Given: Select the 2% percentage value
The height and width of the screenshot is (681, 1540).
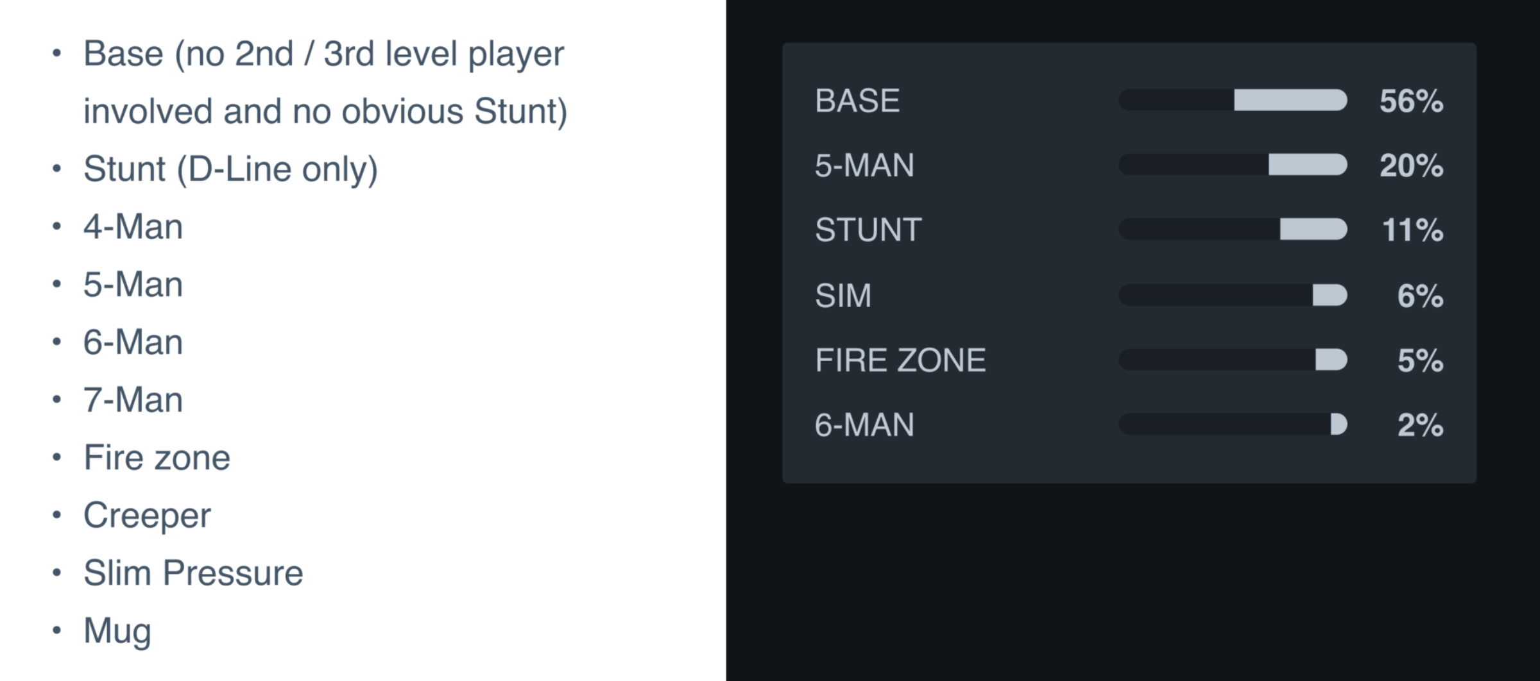Looking at the screenshot, I should pos(1420,425).
